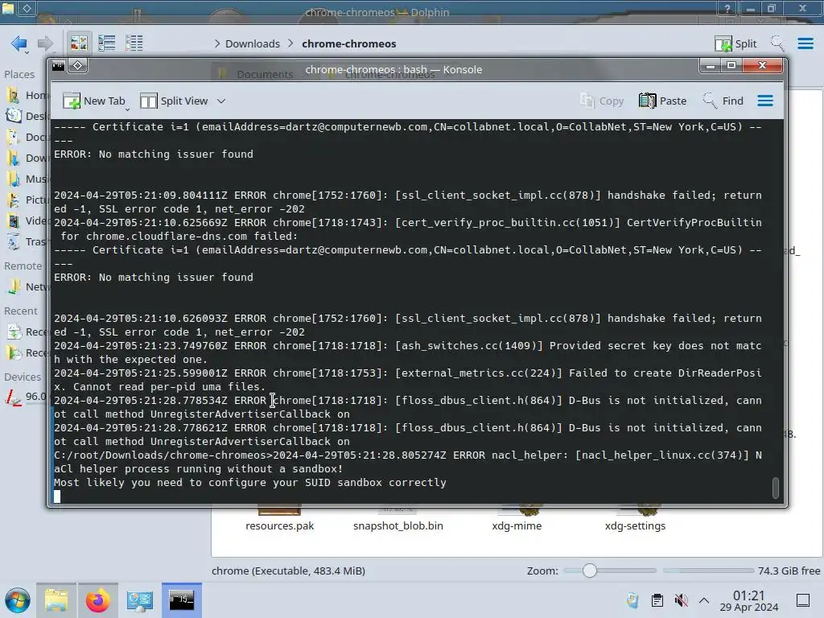Select Desktop in Places panel

27,116
